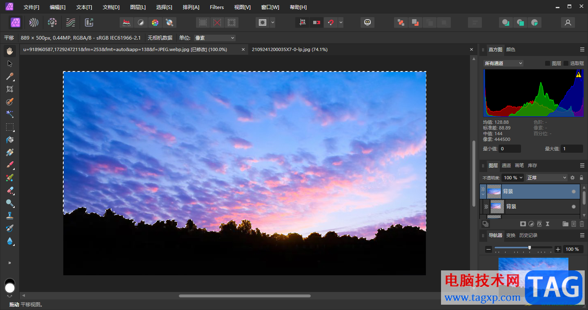
Task: Pick the Clone Stamp tool
Action: [10, 216]
